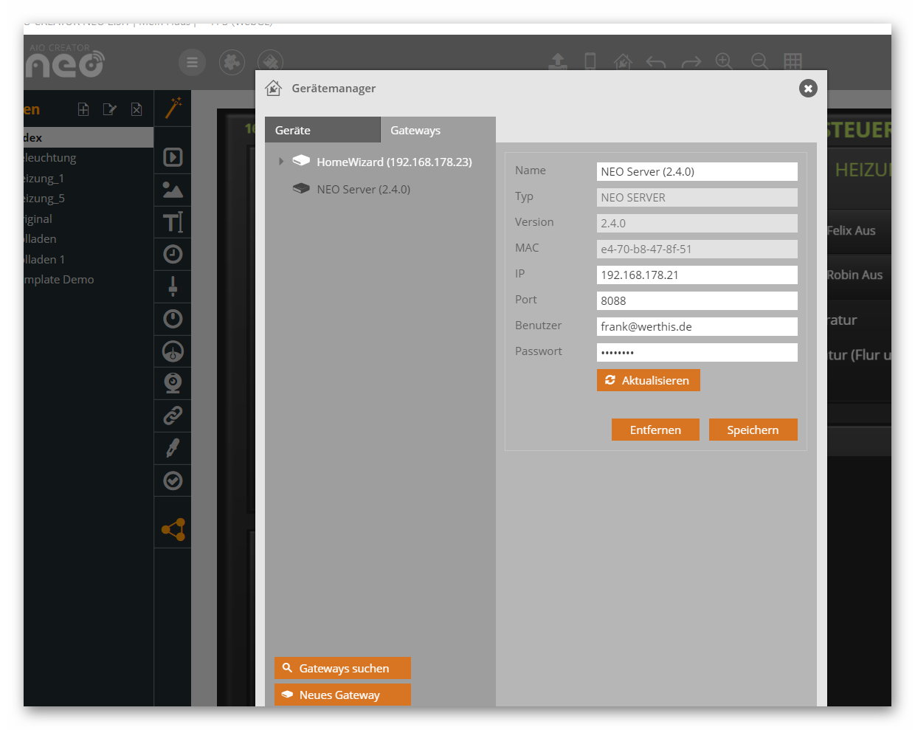Image resolution: width=915 pixels, height=730 pixels.
Task: Click the Name input field
Action: pyautogui.click(x=697, y=171)
